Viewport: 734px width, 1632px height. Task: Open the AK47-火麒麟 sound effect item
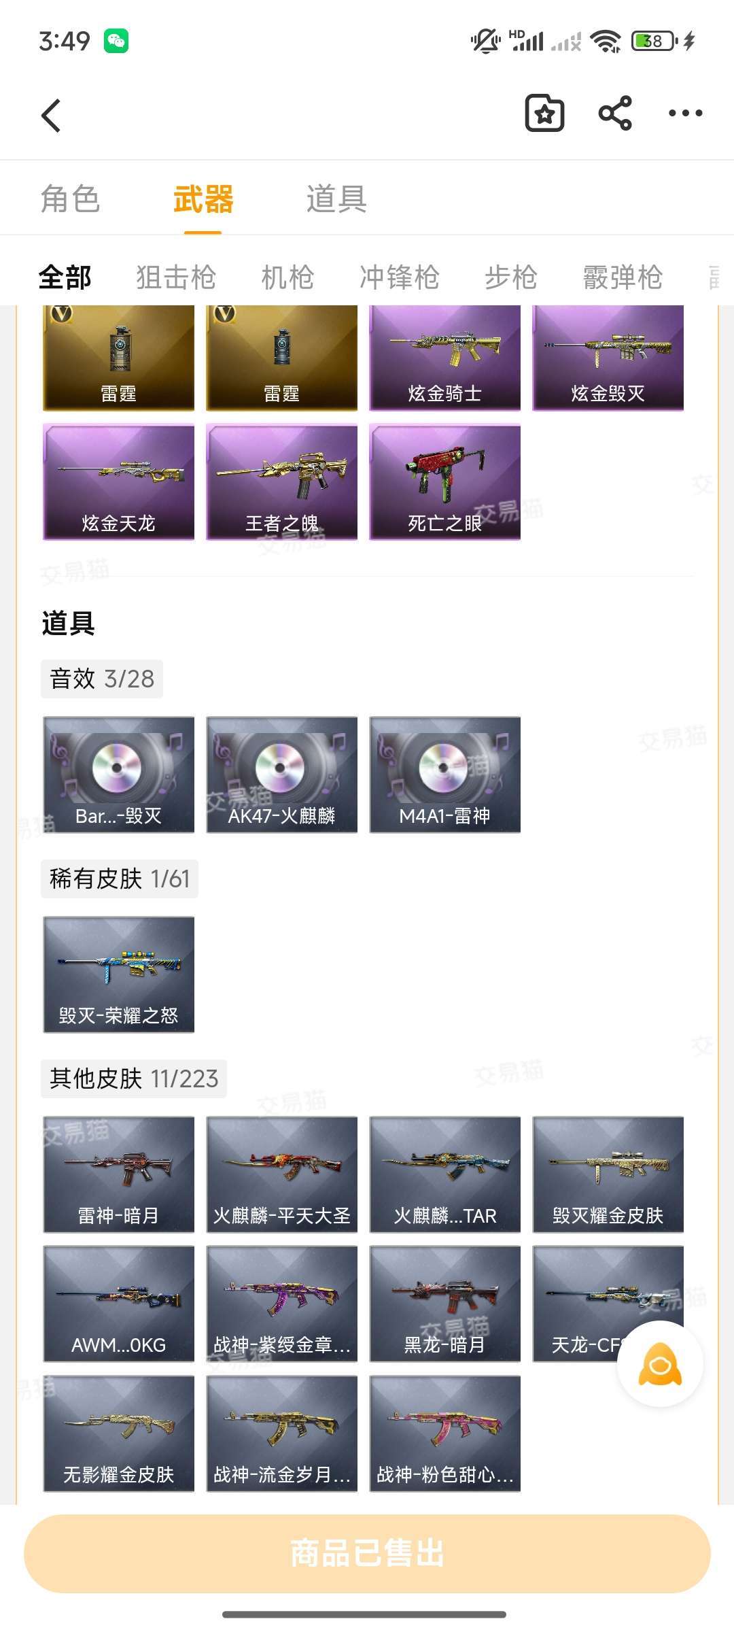(x=282, y=775)
